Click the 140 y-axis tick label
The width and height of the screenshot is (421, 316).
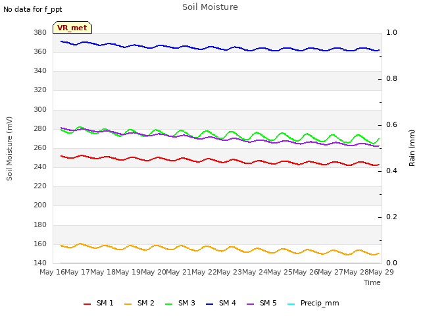click(x=40, y=263)
